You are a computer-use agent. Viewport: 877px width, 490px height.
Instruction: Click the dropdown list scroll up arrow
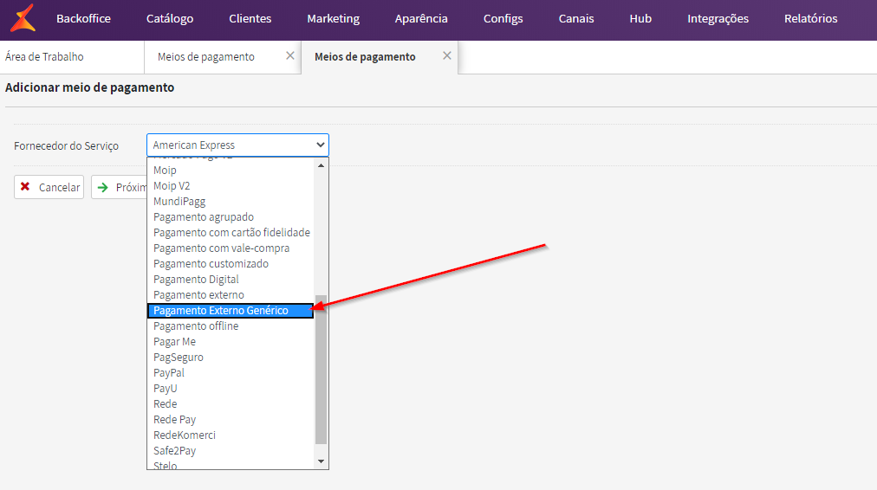coord(321,165)
